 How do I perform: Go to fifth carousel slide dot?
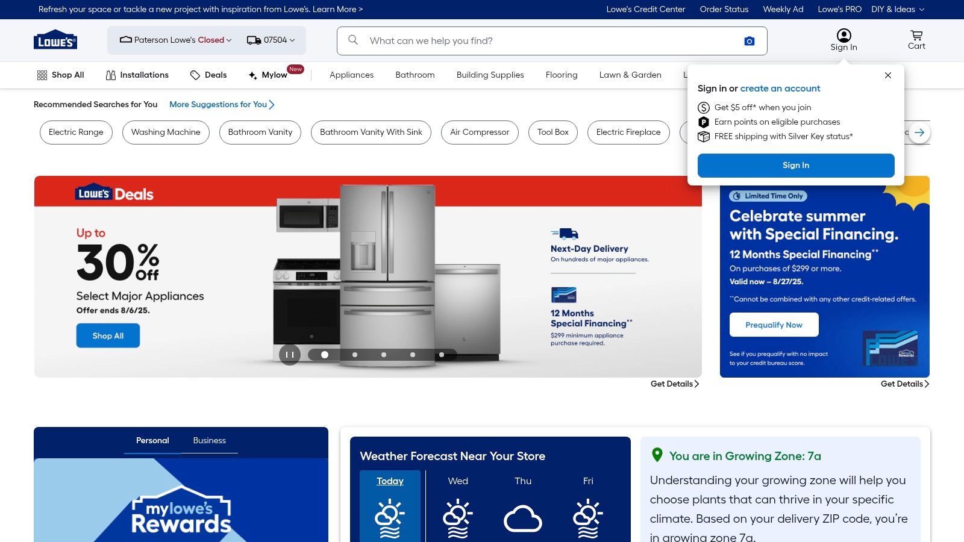441,355
